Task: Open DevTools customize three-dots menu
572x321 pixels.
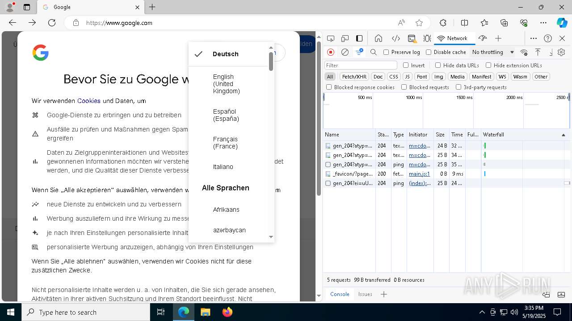Action: pyautogui.click(x=534, y=38)
